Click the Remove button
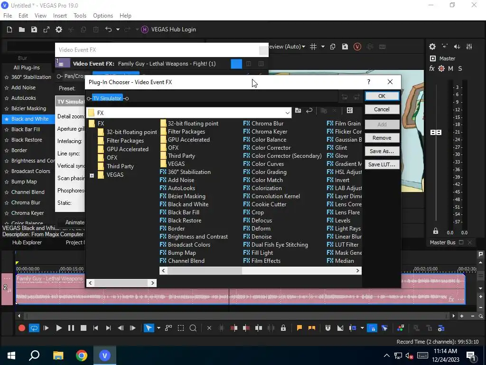Image resolution: width=486 pixels, height=365 pixels. tap(382, 138)
